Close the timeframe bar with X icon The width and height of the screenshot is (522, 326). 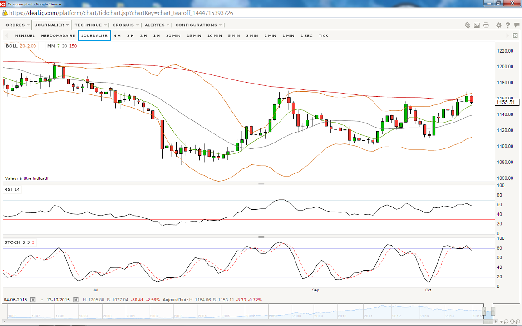[515, 35]
